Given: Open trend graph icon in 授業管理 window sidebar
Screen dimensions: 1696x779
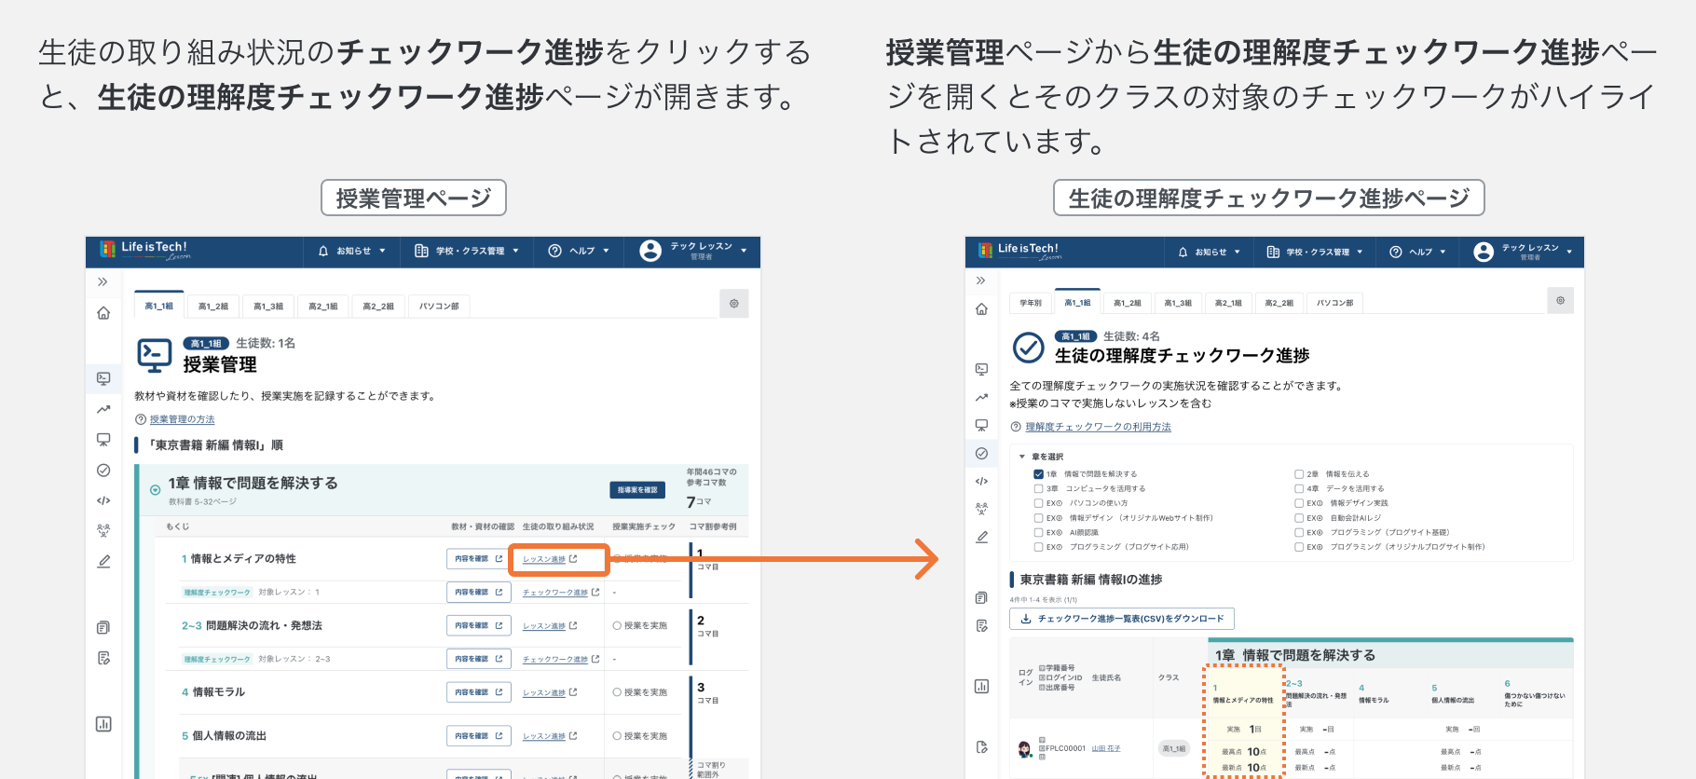Looking at the screenshot, I should click(x=103, y=409).
